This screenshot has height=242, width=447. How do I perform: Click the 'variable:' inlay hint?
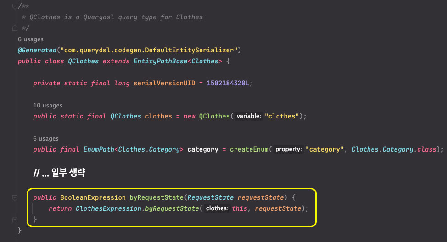pyautogui.click(x=249, y=116)
